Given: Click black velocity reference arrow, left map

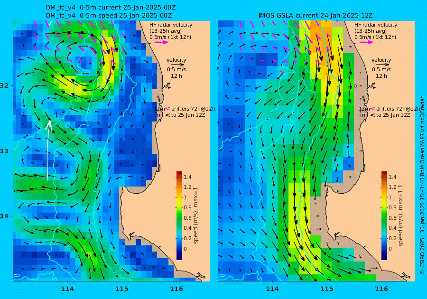Looking at the screenshot, I should pyautogui.click(x=176, y=65).
